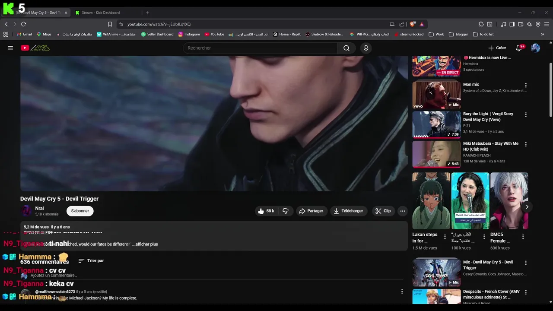Open options for Lakan steps in short
The width and height of the screenshot is (553, 311).
pos(445,237)
